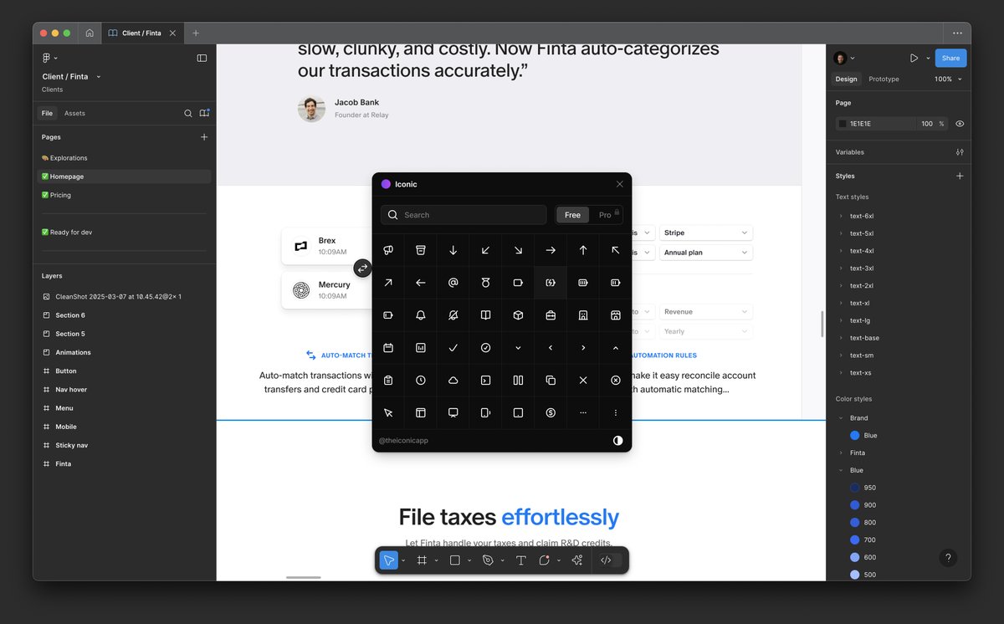Toggle page background visibility eye
This screenshot has height=624, width=1004.
960,124
